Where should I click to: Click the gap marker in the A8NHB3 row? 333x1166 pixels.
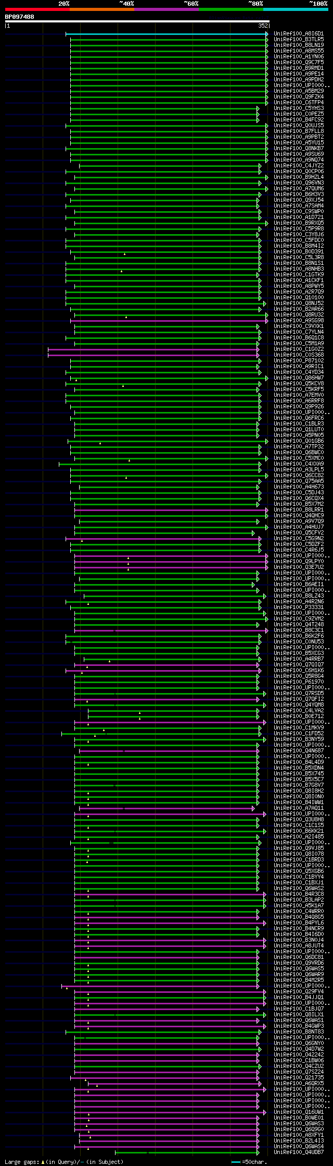(121, 271)
